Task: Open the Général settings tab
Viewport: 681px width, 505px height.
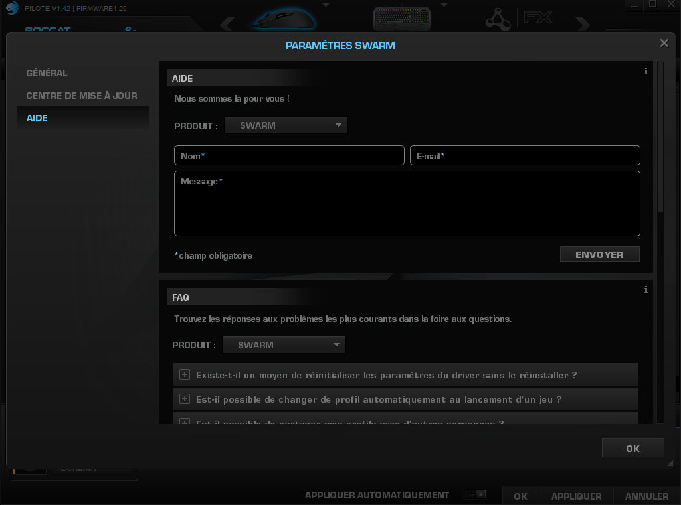Action: pos(47,73)
